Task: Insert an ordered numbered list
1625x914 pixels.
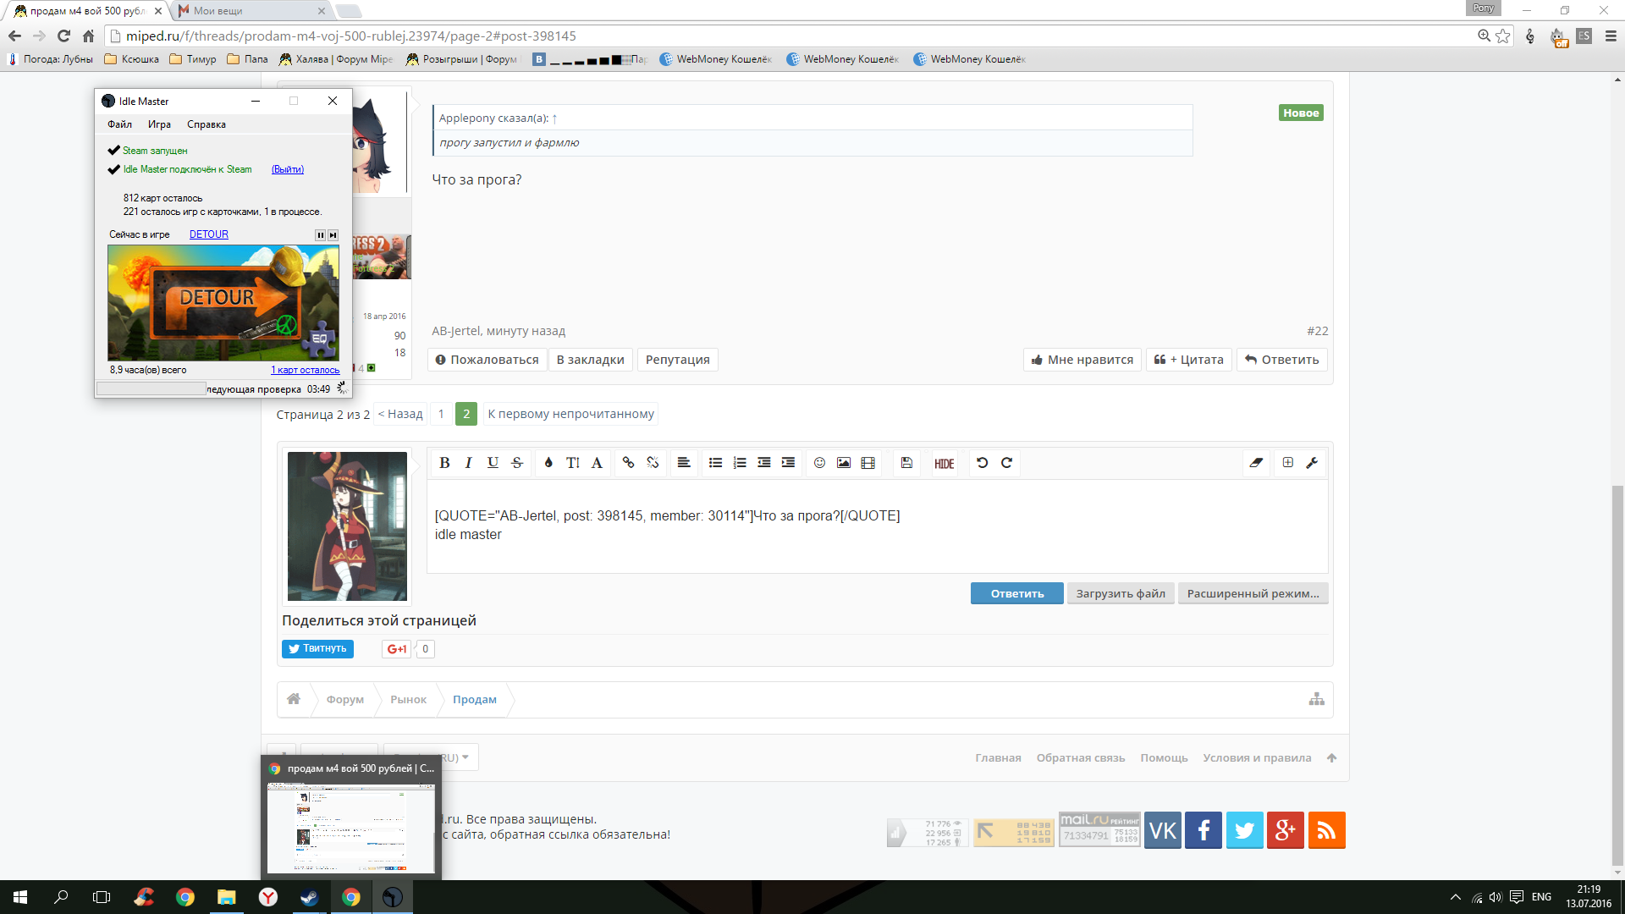Action: tap(740, 463)
